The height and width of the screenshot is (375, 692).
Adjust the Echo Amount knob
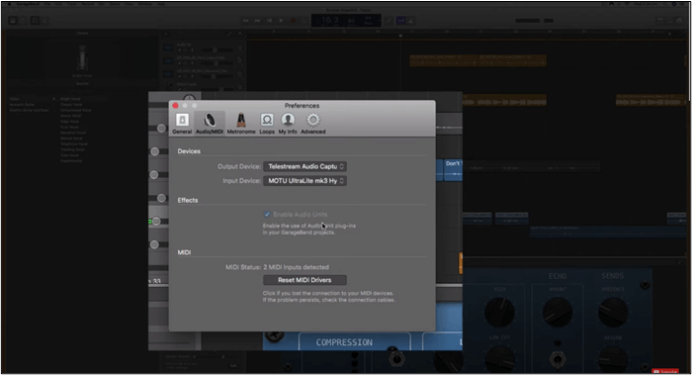[558, 312]
